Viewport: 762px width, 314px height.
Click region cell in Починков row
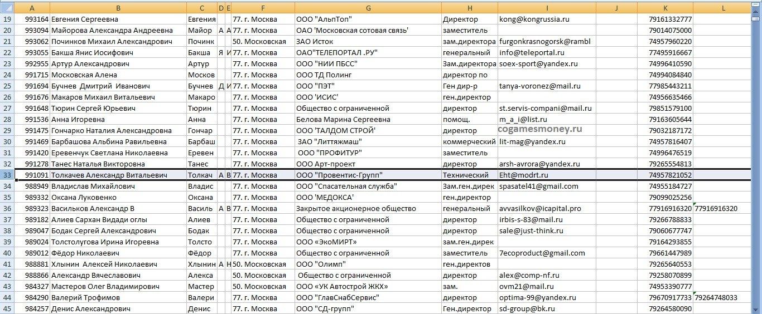(263, 41)
